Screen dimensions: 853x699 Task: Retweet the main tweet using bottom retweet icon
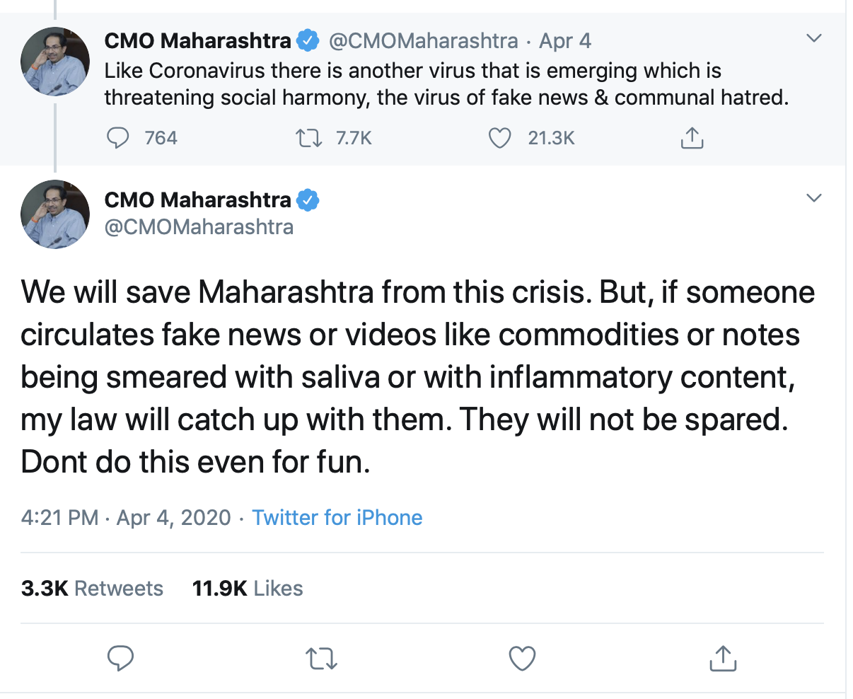click(321, 659)
